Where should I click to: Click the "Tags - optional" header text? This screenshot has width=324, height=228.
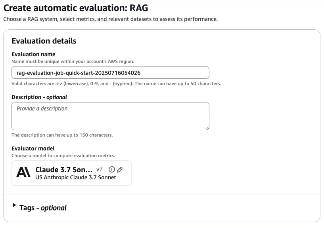coord(43,207)
